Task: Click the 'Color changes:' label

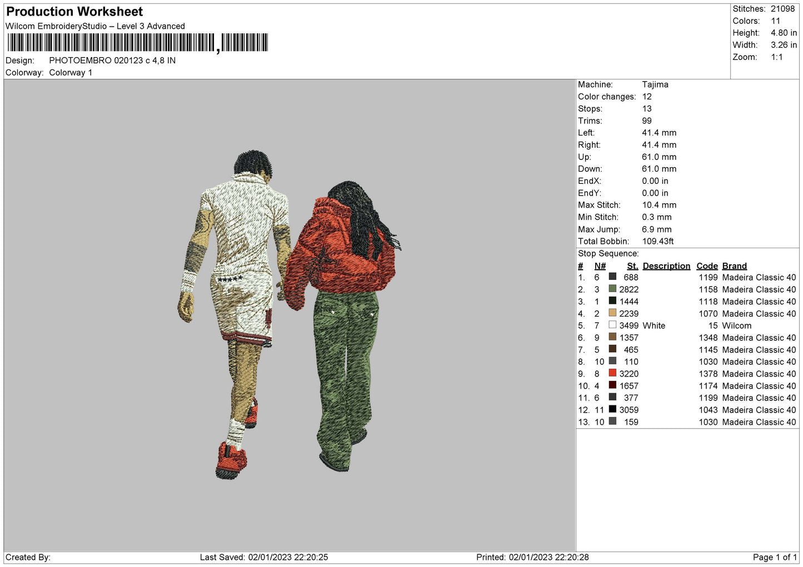Action: 607,97
